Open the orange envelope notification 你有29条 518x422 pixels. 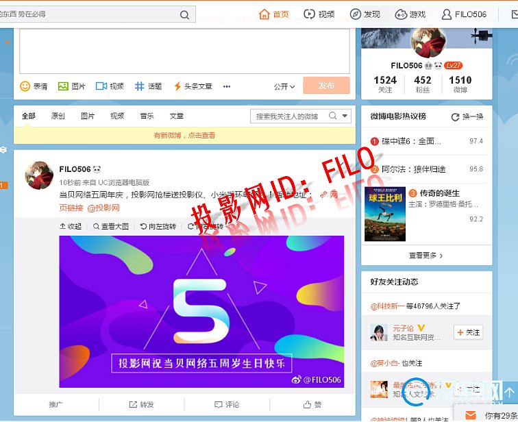[x=486, y=415]
